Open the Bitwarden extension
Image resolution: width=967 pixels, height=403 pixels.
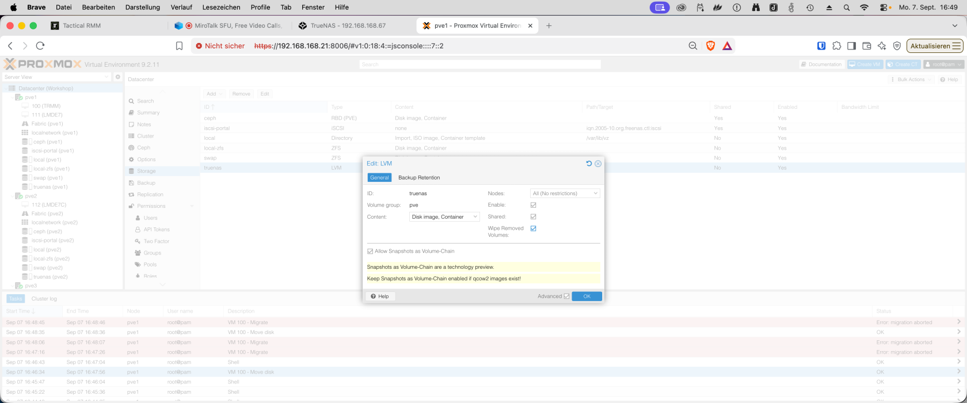click(x=821, y=45)
